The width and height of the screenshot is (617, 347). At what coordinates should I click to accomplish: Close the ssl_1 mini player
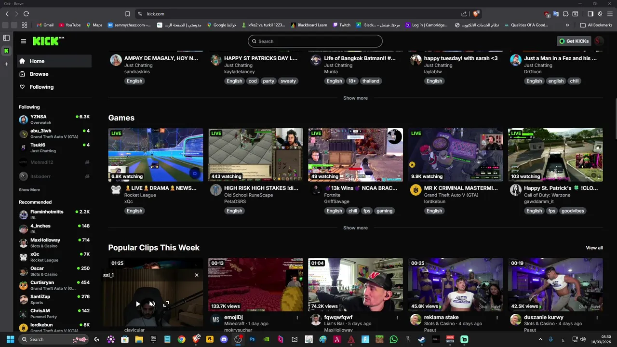click(196, 275)
